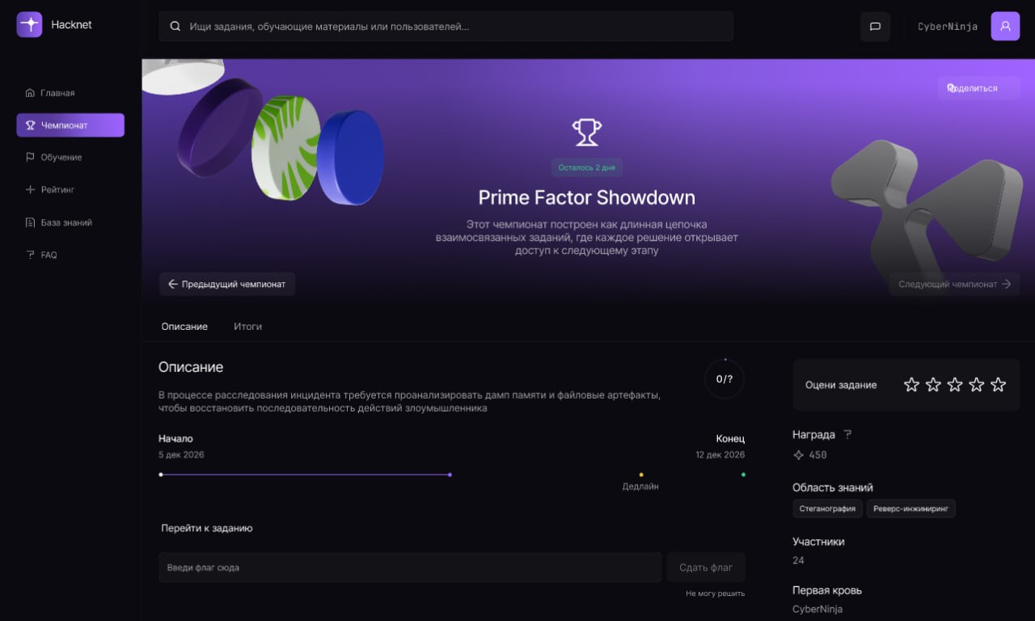The width and height of the screenshot is (1035, 621).
Task: Click the Hacknet logo icon
Action: (29, 24)
